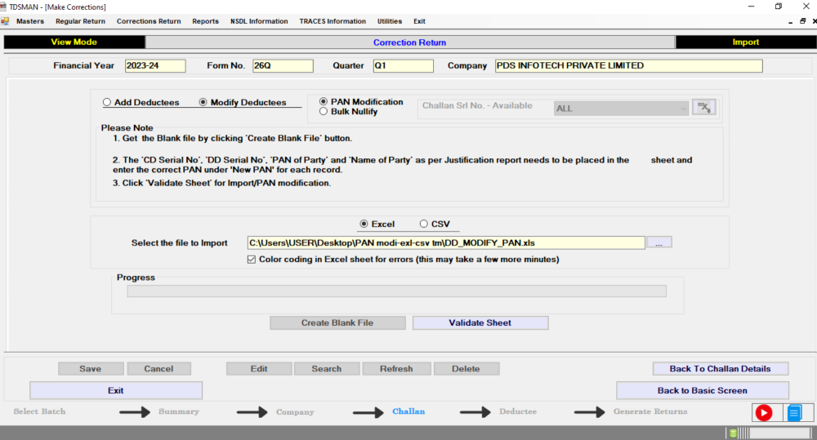
Task: Click the Validate Sheet button
Action: (x=480, y=322)
